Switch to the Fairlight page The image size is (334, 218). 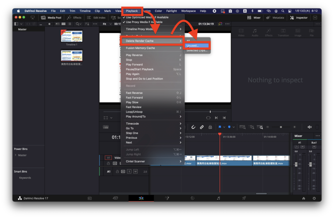tap(218, 198)
